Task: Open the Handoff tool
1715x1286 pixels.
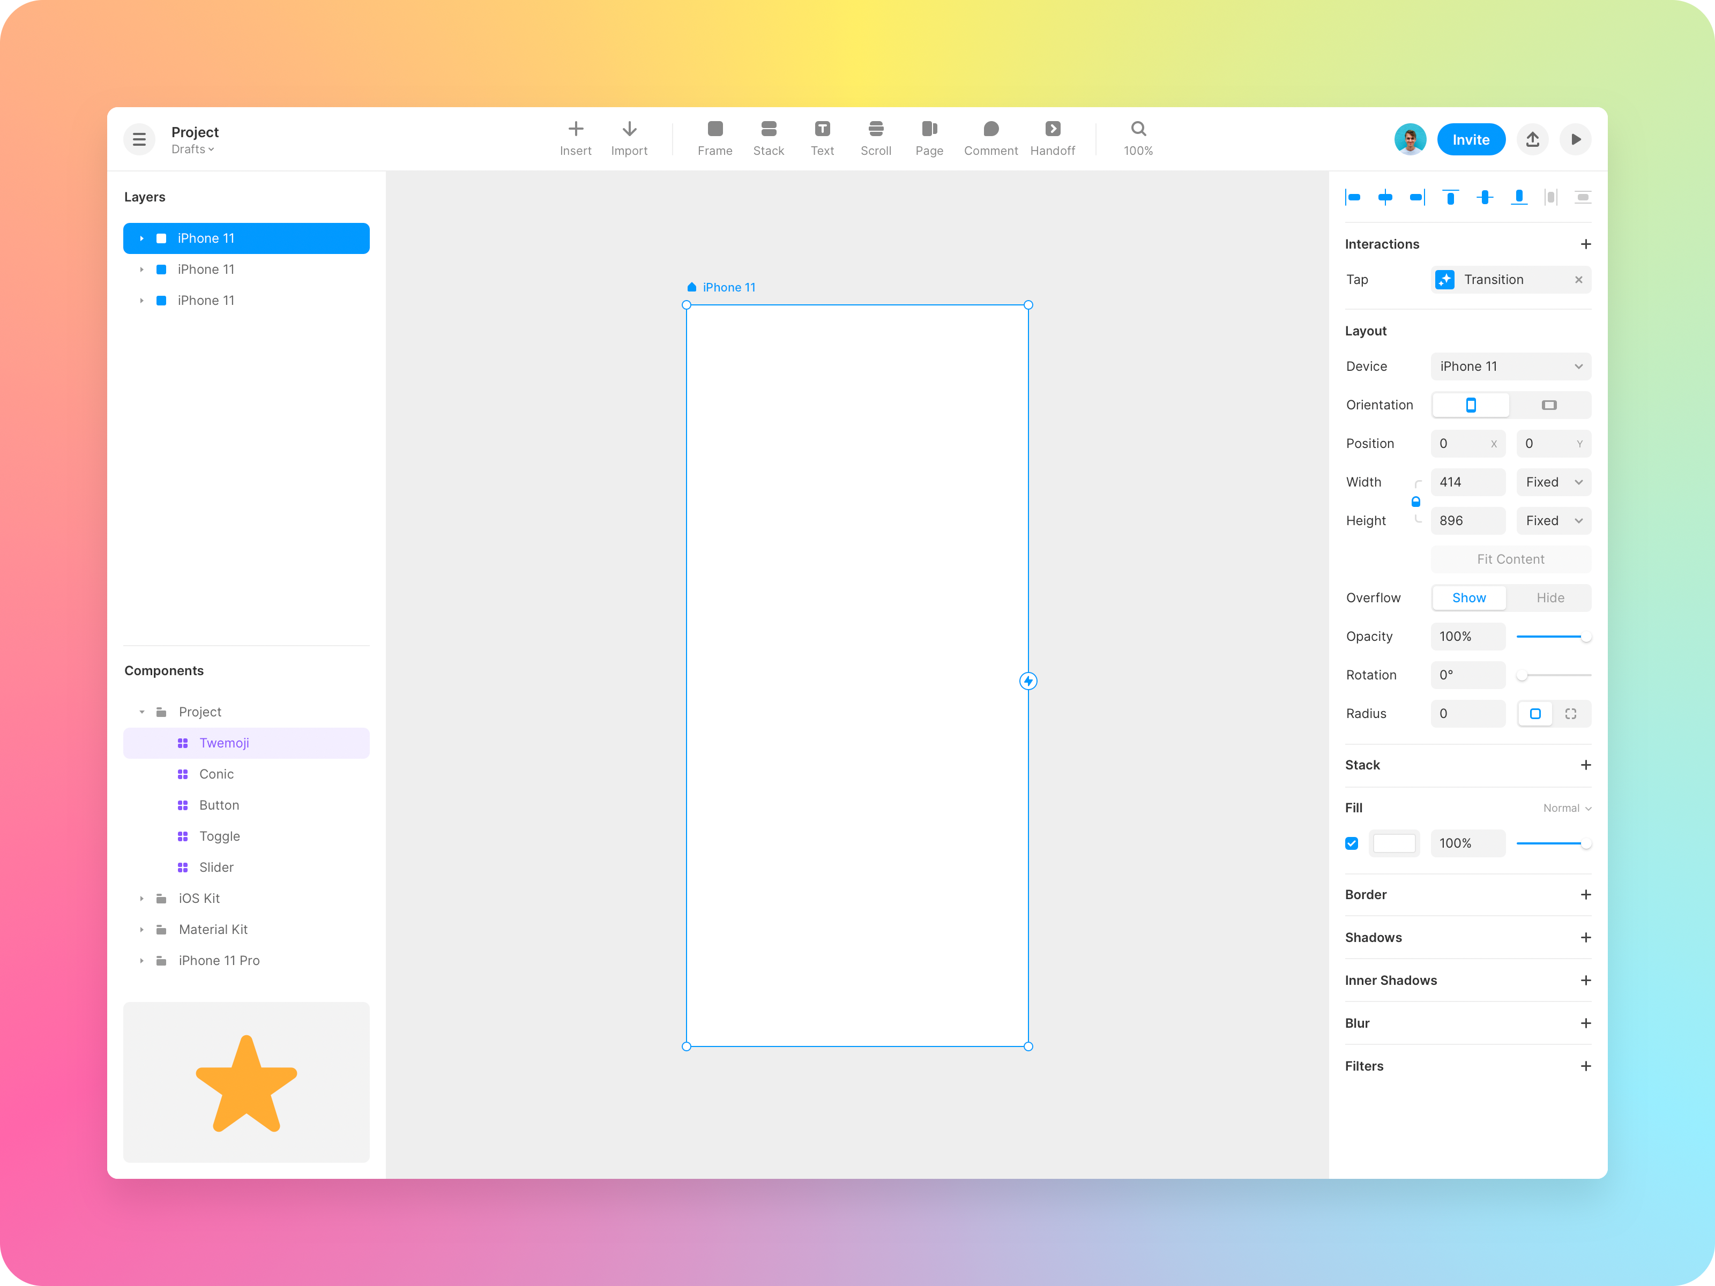Action: click(x=1052, y=139)
